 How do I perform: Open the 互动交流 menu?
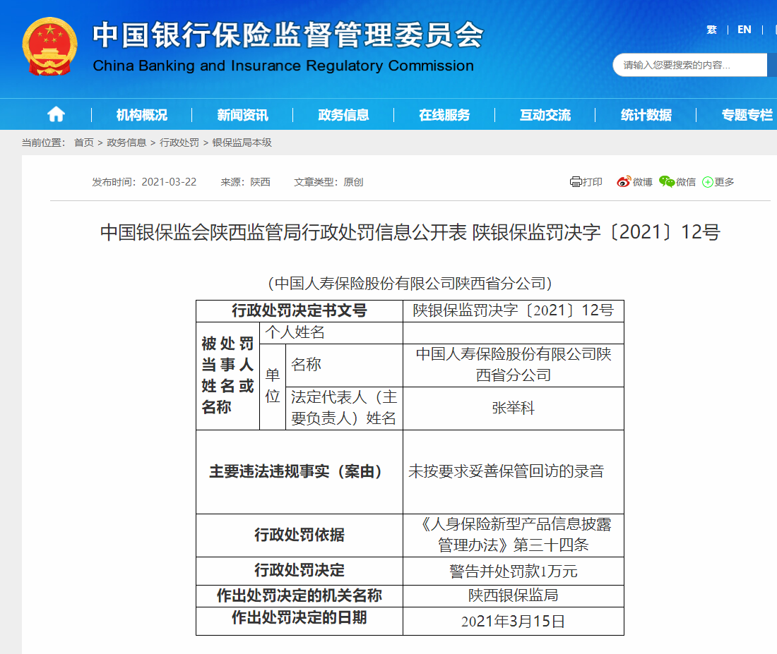click(x=545, y=115)
